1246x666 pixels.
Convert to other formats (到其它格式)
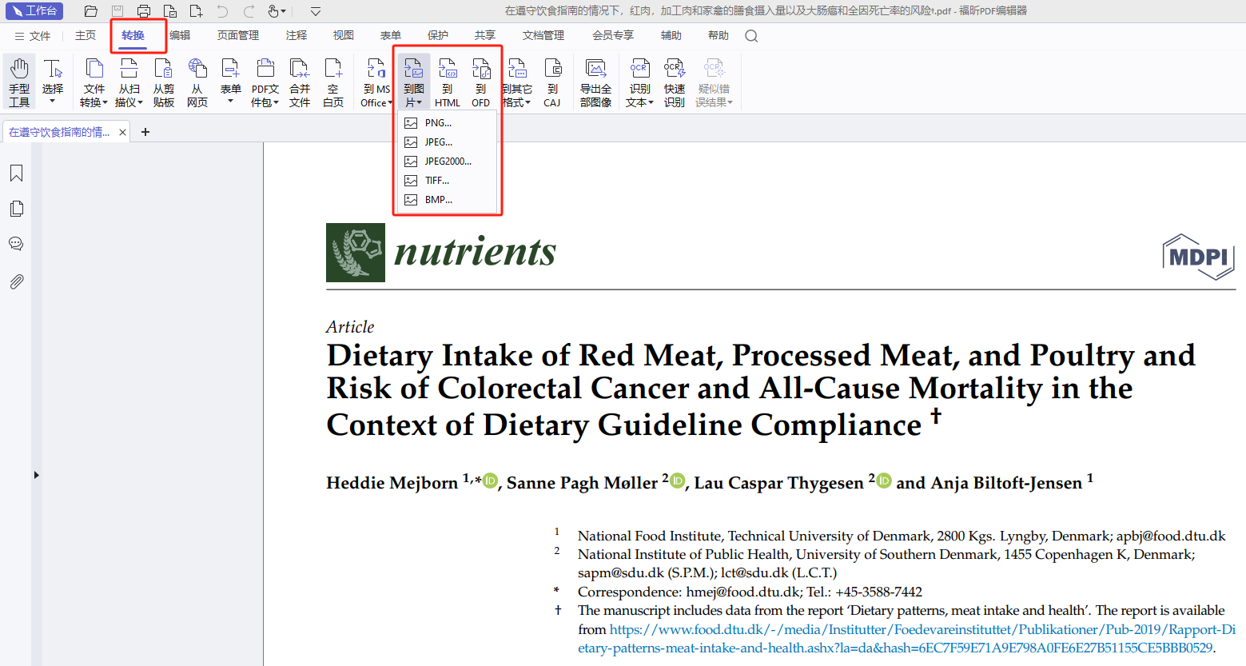516,82
